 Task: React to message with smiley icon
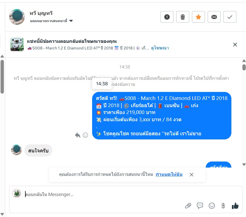[85, 135]
